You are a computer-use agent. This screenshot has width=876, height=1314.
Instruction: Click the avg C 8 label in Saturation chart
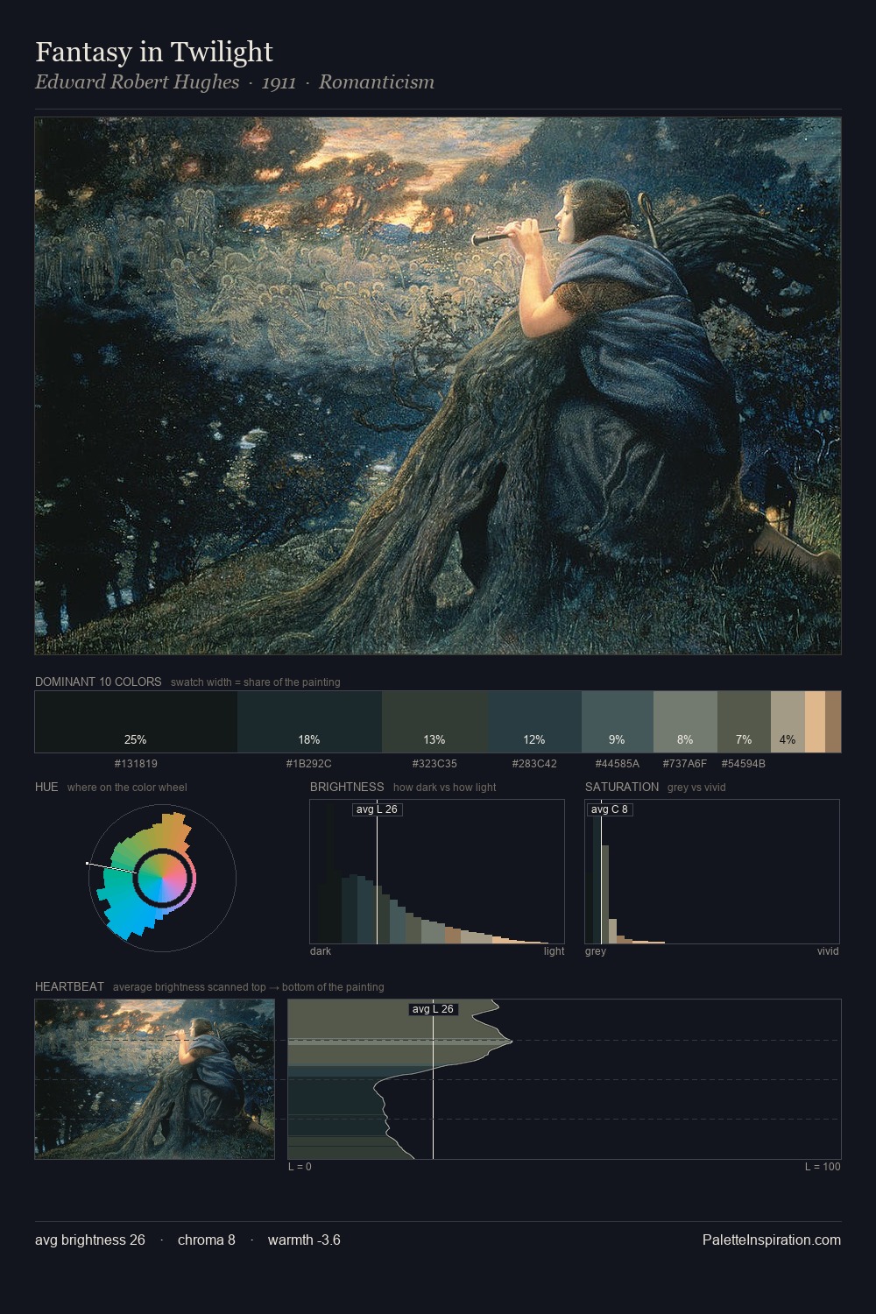click(x=609, y=809)
